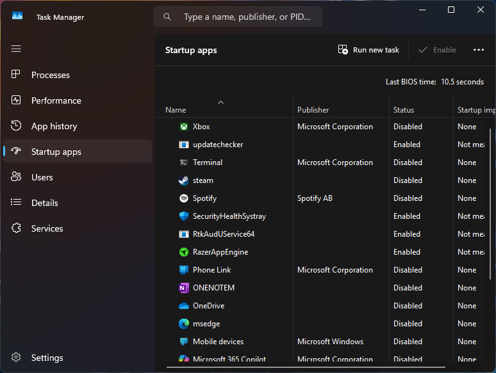The image size is (496, 373).
Task: Click the App history clock icon
Action: click(x=16, y=125)
